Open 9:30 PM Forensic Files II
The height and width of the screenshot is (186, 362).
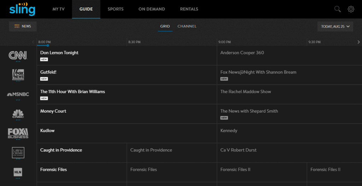pyautogui.click(x=334, y=172)
